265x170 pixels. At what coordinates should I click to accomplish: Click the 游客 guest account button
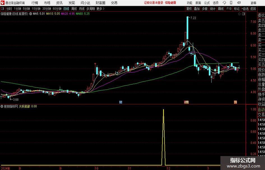click(254, 3)
